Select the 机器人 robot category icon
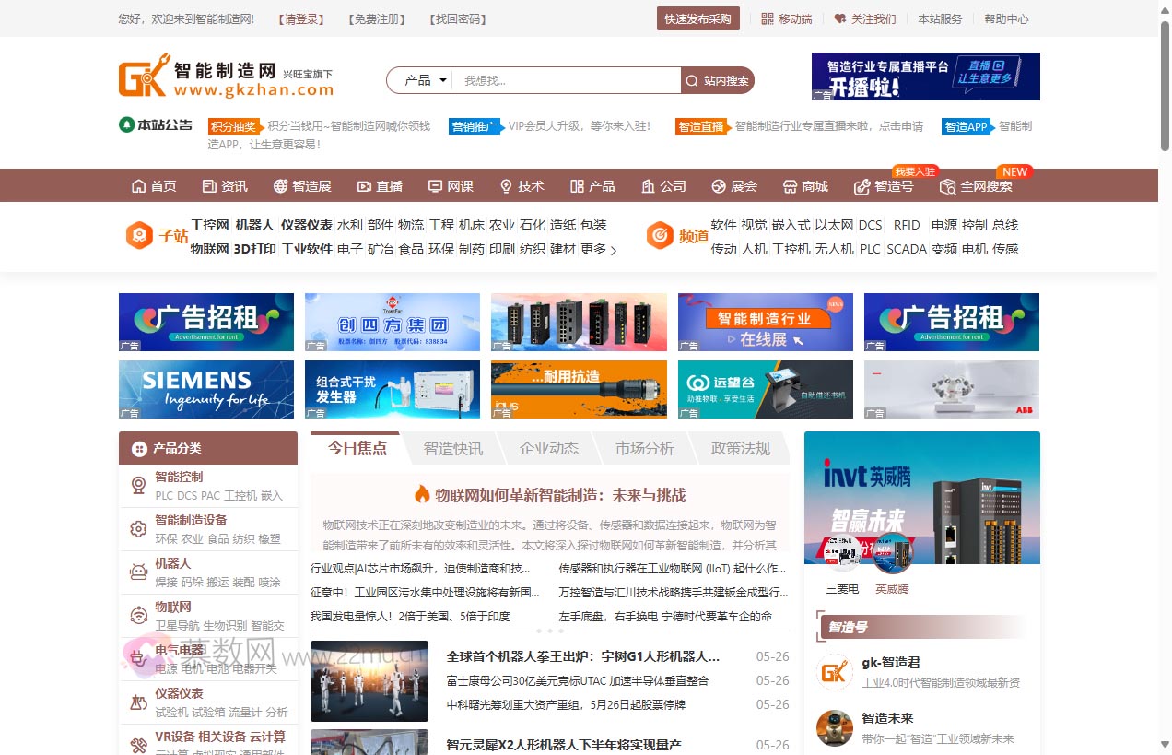 tap(136, 572)
